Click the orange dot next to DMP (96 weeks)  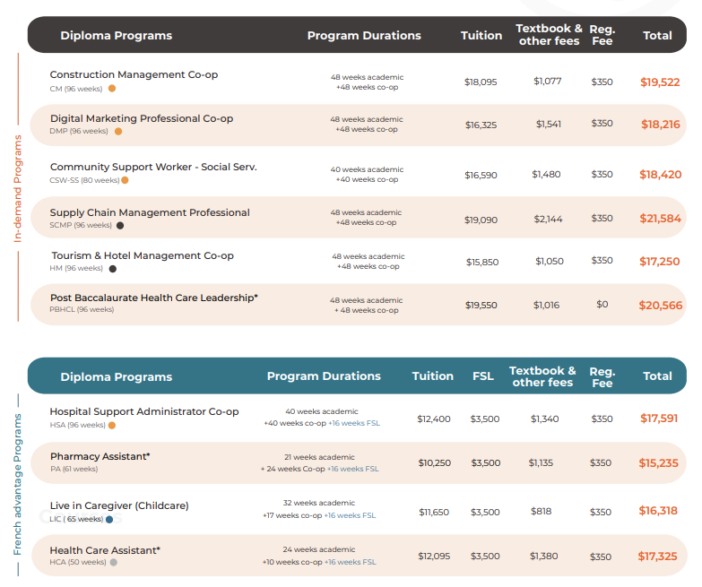pyautogui.click(x=117, y=131)
